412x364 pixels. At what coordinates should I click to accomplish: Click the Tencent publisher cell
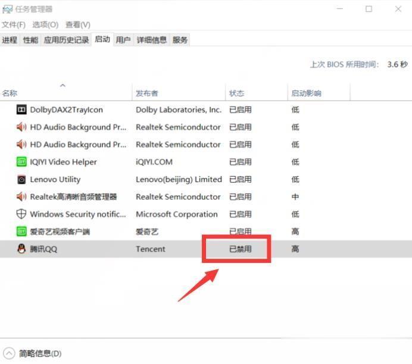(151, 249)
